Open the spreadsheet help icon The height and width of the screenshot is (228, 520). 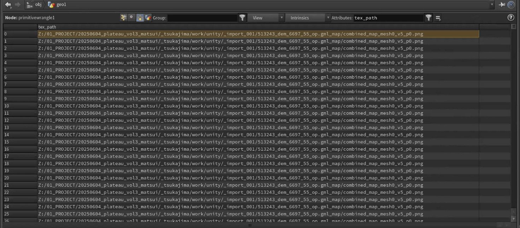510,18
